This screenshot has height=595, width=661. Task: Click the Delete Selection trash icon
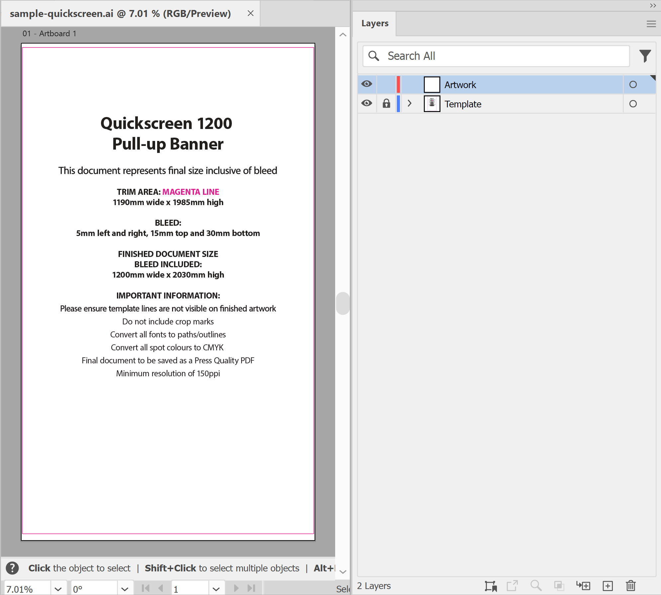point(631,586)
